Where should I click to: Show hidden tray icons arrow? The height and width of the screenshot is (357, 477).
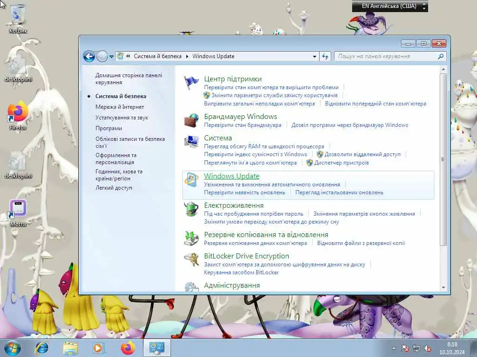[x=394, y=349]
